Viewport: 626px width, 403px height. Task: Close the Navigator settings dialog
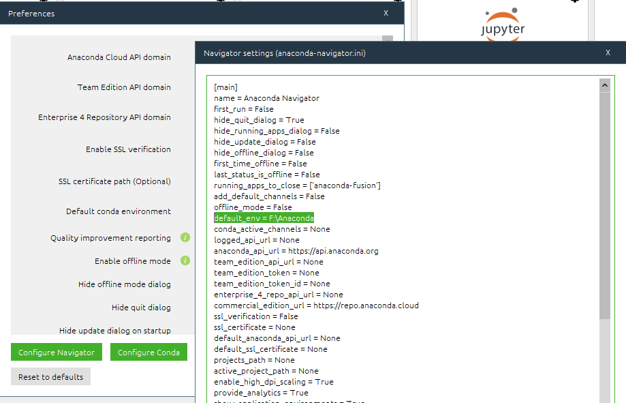(608, 53)
